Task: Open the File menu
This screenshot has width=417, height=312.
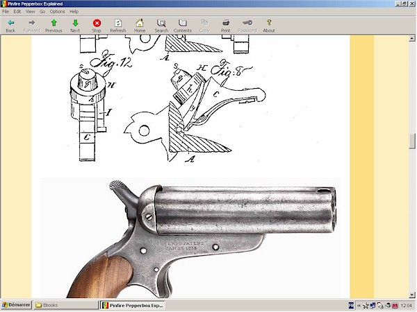Action: tap(6, 12)
